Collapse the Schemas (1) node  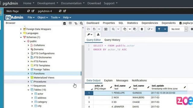tap(21, 37)
